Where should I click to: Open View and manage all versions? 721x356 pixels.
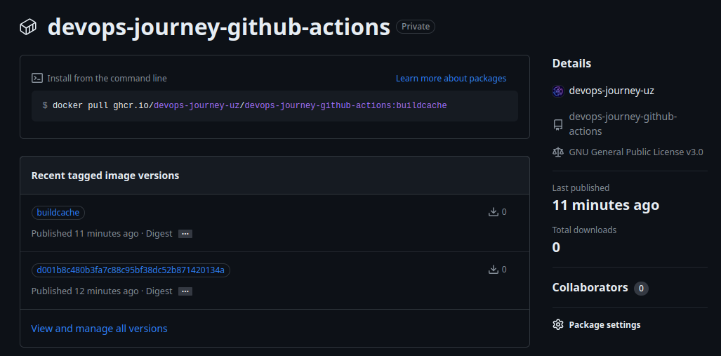tap(99, 329)
